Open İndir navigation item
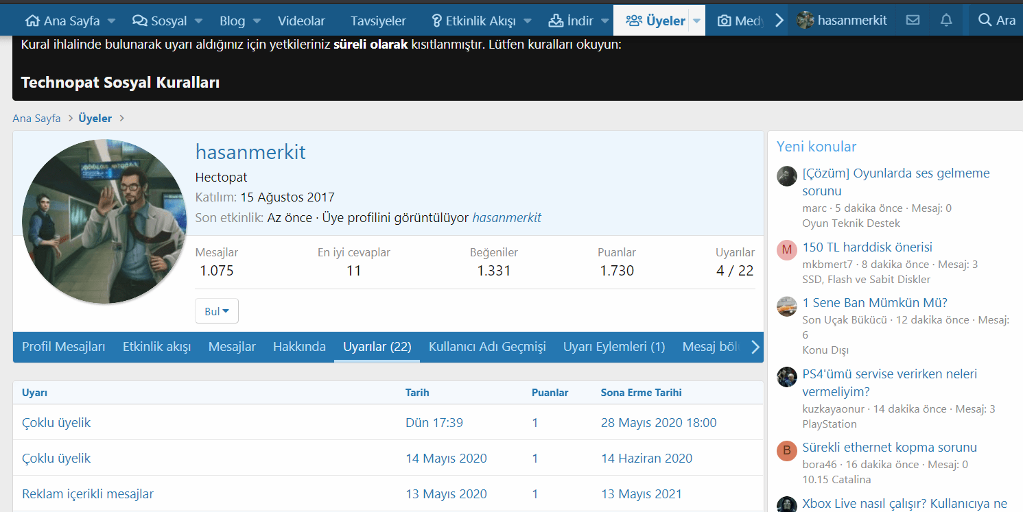 tap(571, 21)
